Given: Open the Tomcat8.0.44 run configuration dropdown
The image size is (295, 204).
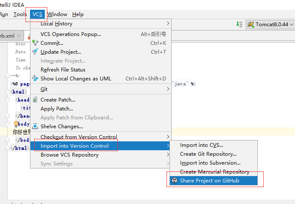Looking at the screenshot, I should [x=273, y=25].
